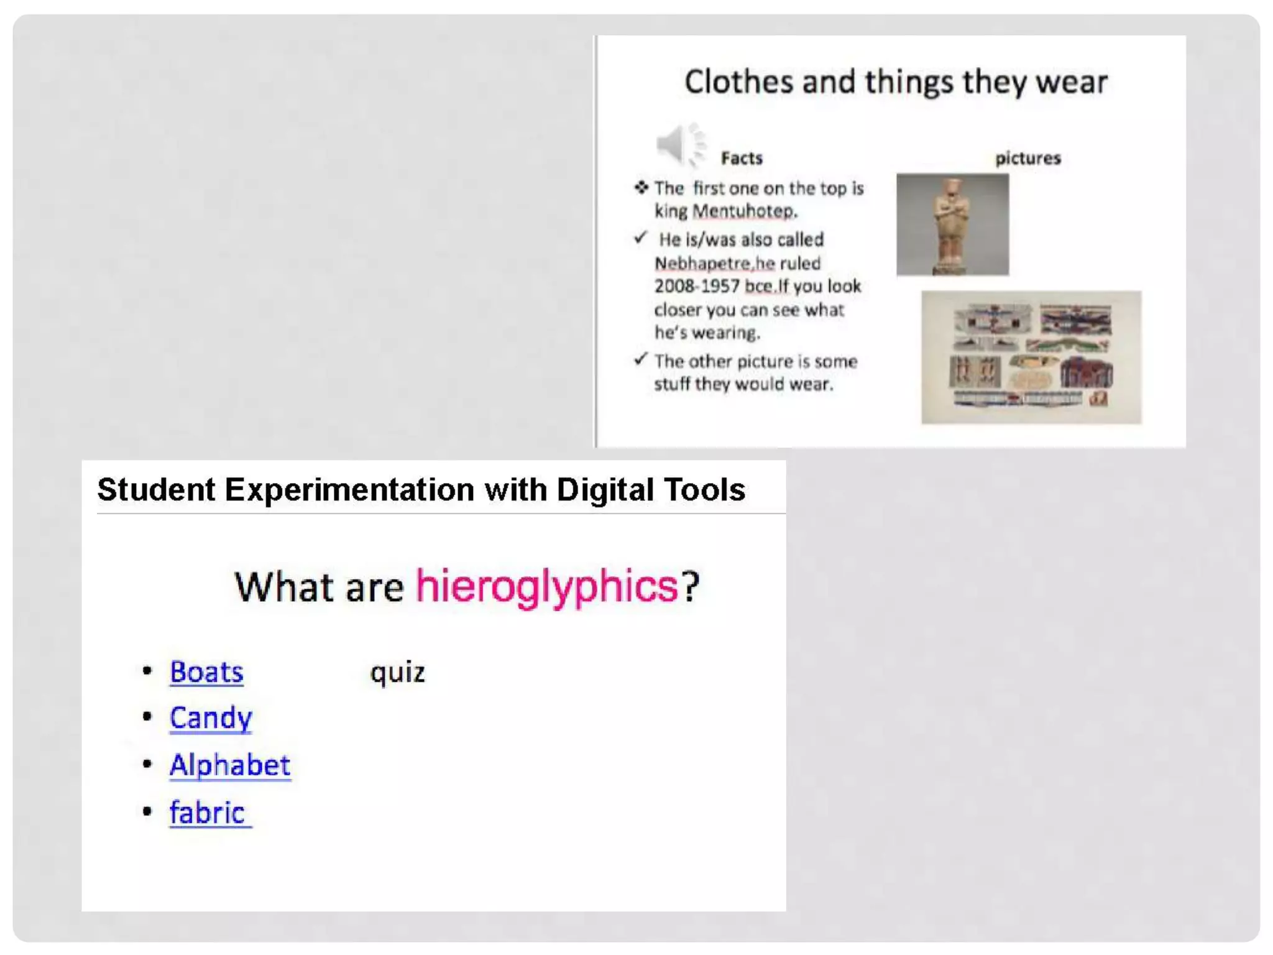
Task: Click the Student Experimentation with Digital Tools heading
Action: click(421, 489)
